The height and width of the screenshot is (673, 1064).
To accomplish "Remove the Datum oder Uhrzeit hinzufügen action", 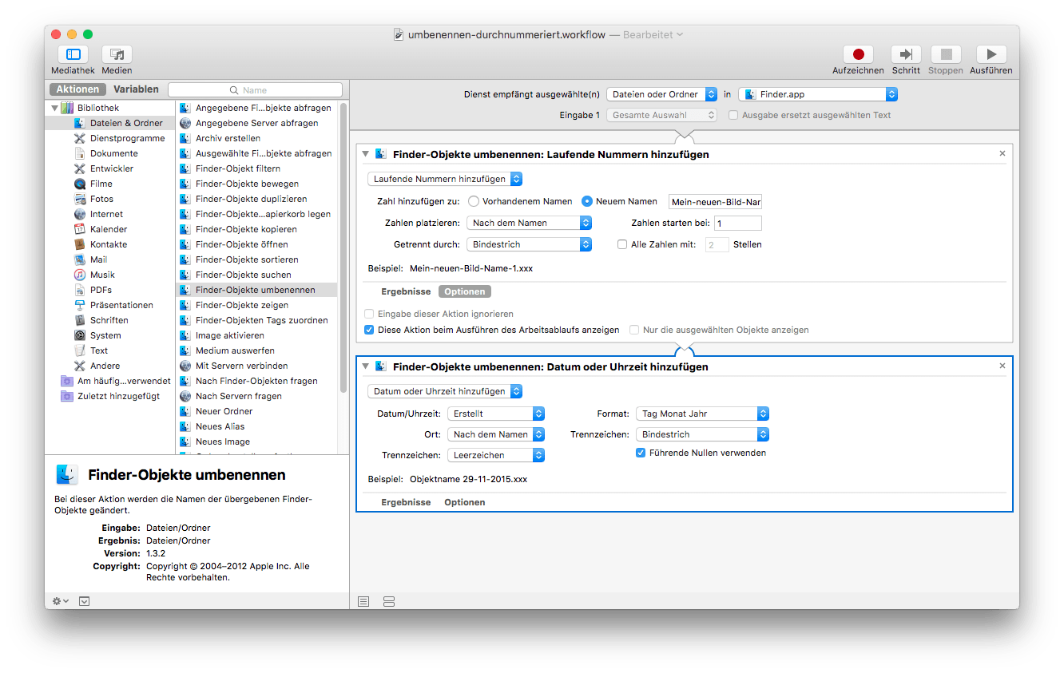I will point(1002,366).
